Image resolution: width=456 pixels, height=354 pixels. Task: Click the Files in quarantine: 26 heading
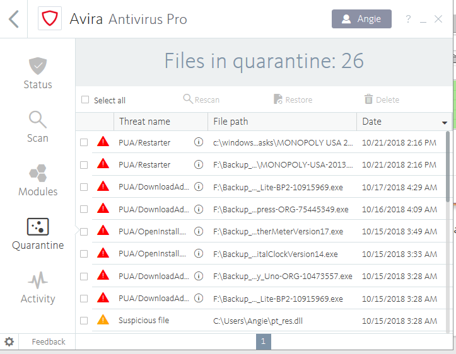point(264,61)
